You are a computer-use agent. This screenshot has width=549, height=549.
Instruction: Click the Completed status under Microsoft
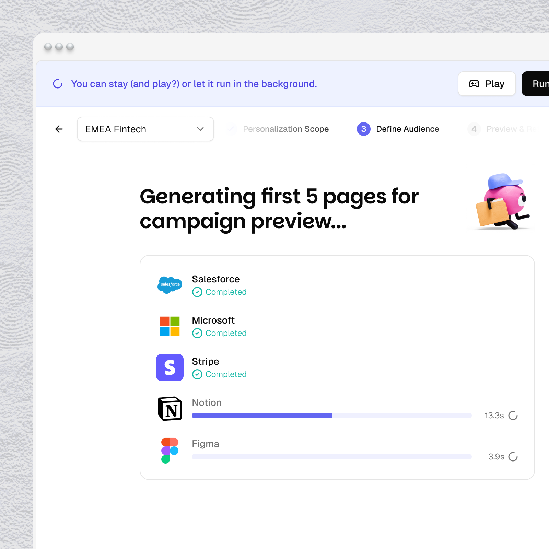(226, 333)
